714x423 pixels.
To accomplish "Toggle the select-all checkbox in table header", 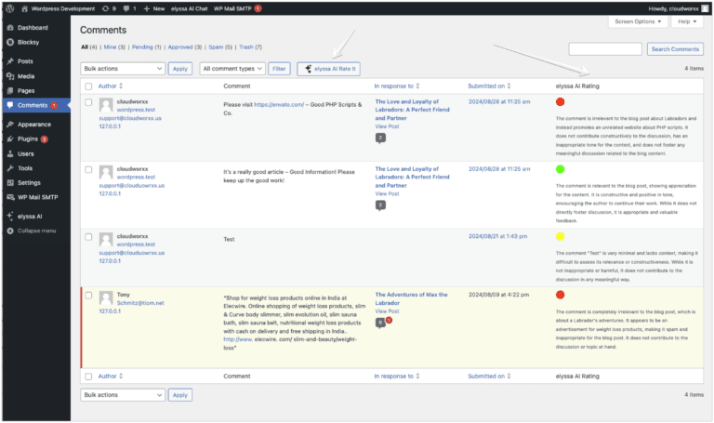I will 88,86.
